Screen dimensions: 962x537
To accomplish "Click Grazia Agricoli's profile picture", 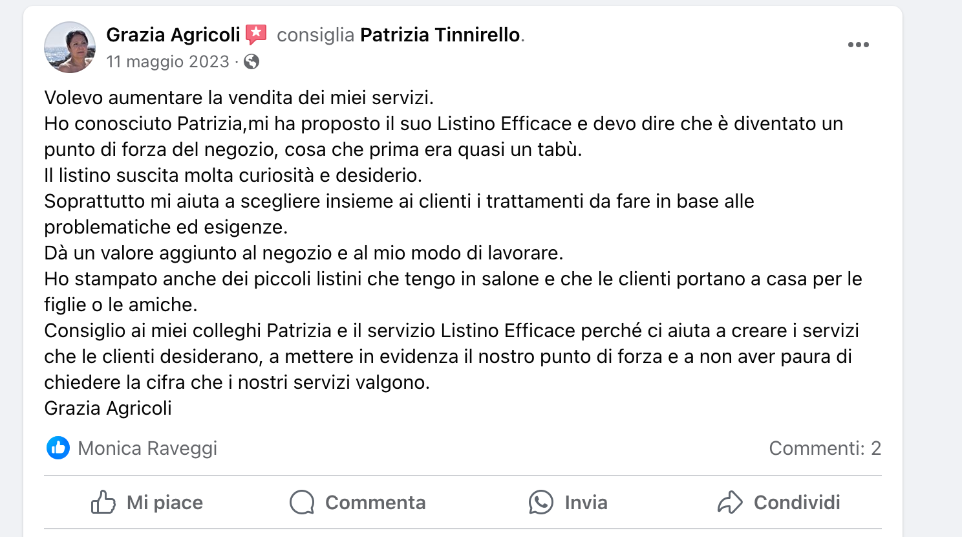I will click(x=70, y=47).
